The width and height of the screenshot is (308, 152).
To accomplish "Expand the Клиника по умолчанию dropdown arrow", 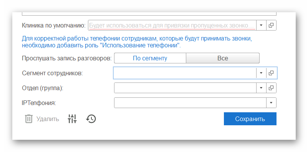I will pyautogui.click(x=261, y=25).
